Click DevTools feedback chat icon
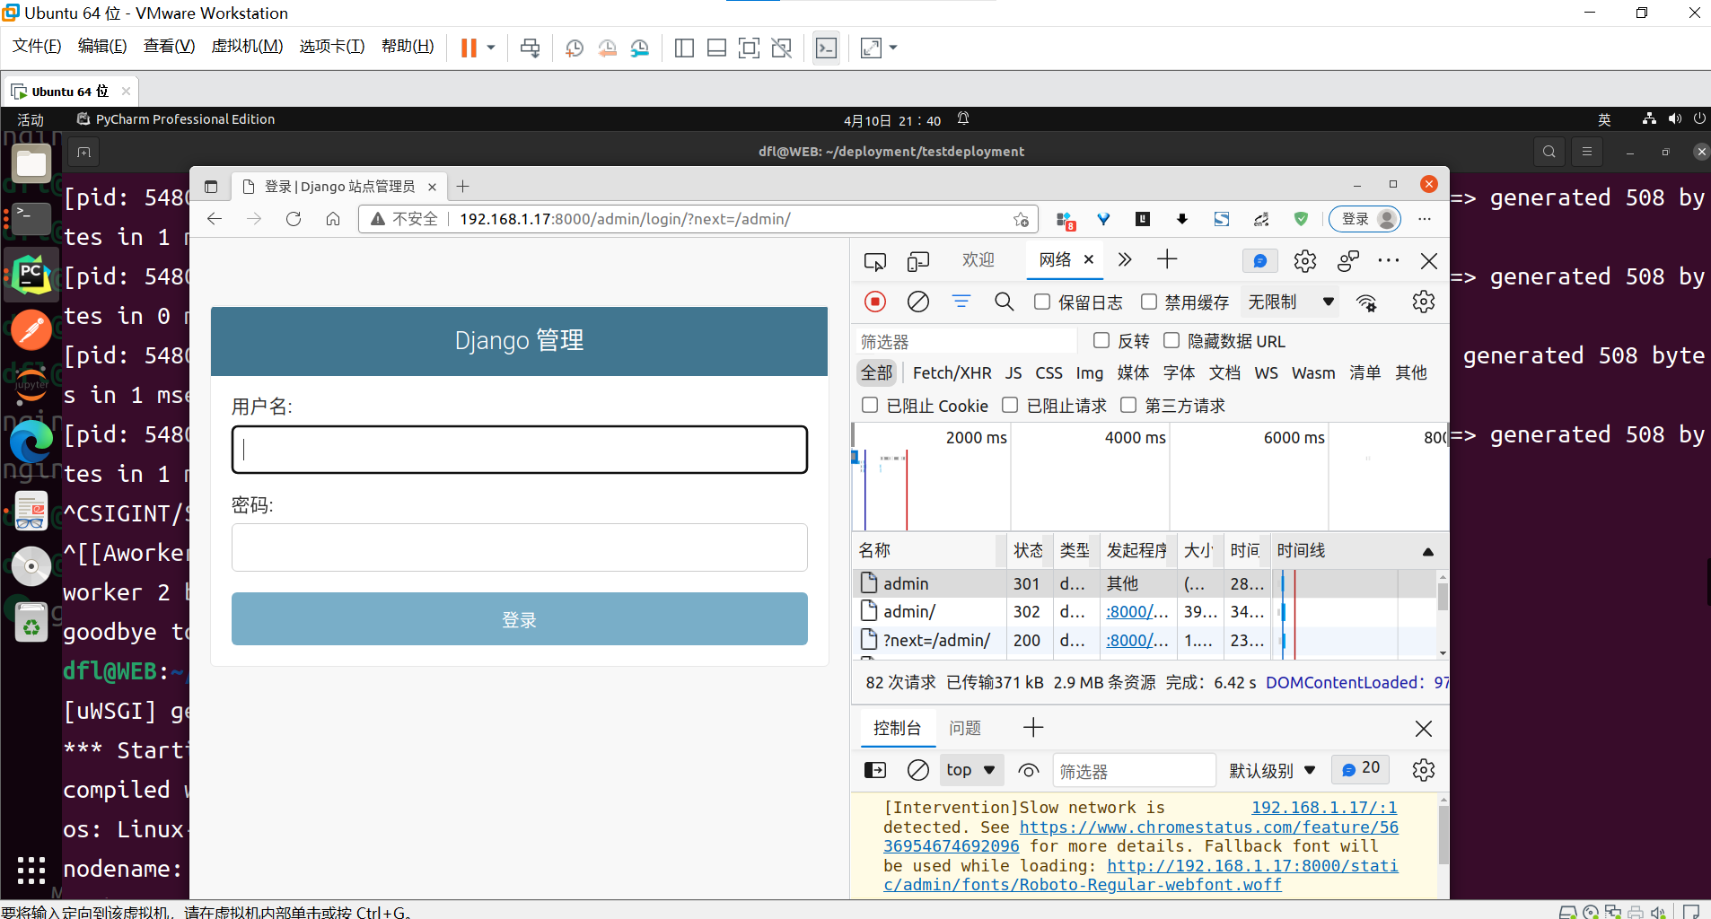This screenshot has height=919, width=1711. click(x=1259, y=260)
